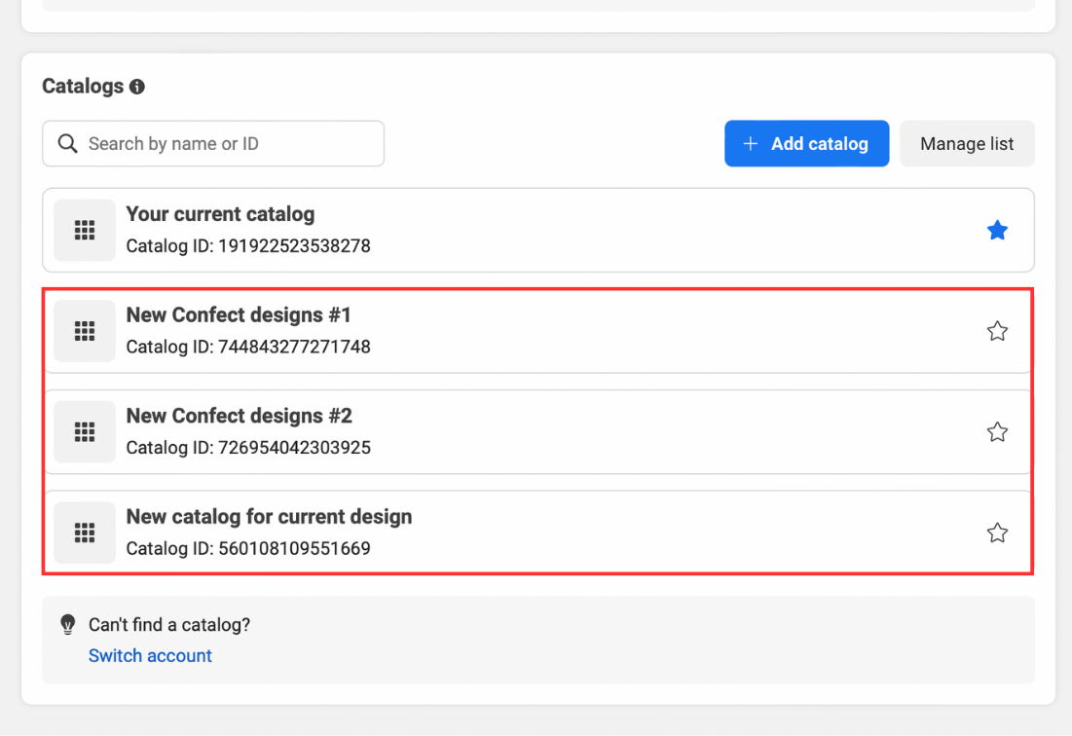This screenshot has width=1072, height=736.
Task: Favorite New catalog for current design via star
Action: [x=997, y=533]
